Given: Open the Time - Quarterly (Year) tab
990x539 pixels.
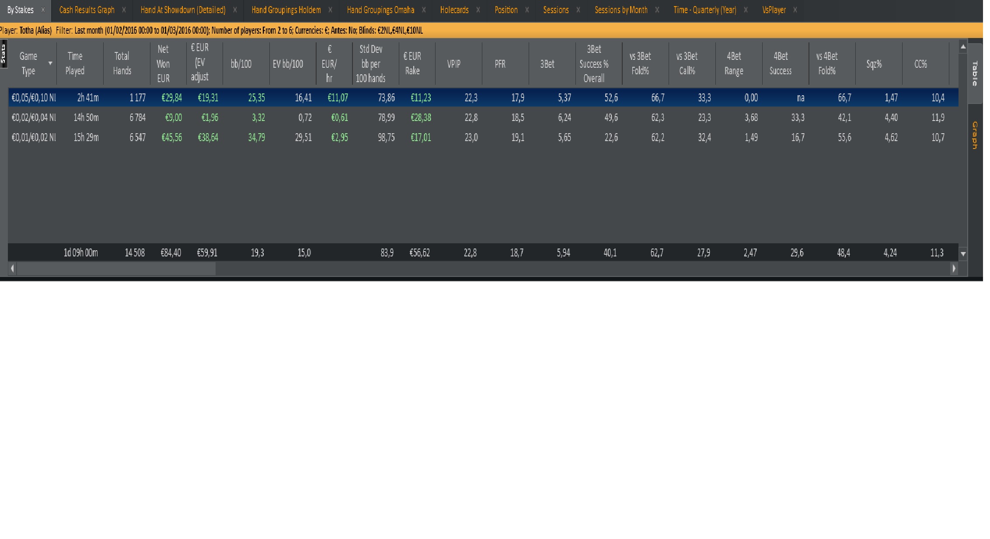Looking at the screenshot, I should 704,10.
